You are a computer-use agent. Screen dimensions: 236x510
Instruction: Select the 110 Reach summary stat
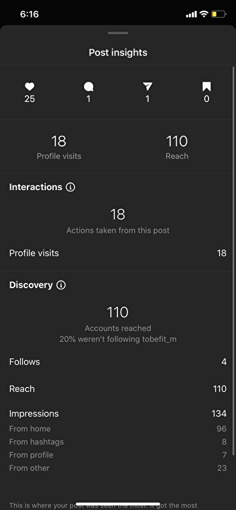coord(177,147)
